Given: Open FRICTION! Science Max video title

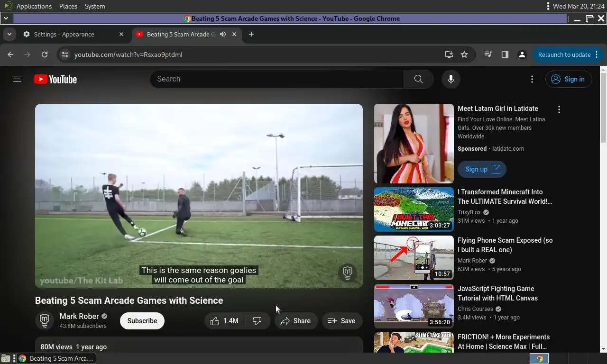Looking at the screenshot, I should click(x=504, y=342).
